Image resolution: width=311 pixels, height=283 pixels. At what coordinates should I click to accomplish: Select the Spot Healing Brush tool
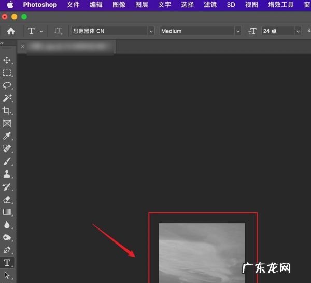(x=7, y=149)
